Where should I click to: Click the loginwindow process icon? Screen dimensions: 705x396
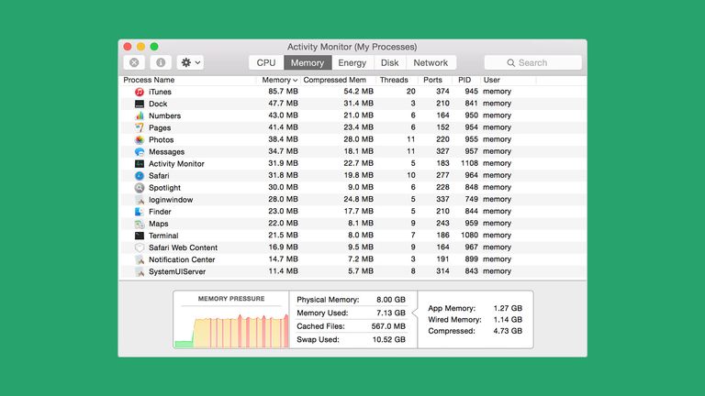pyautogui.click(x=140, y=200)
